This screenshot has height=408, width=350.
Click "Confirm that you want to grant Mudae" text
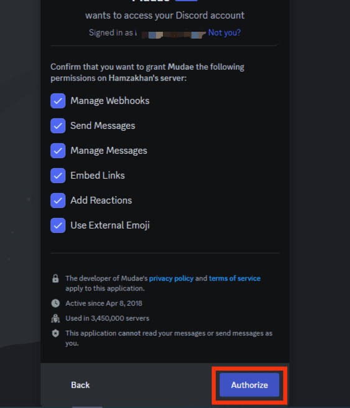[122, 67]
